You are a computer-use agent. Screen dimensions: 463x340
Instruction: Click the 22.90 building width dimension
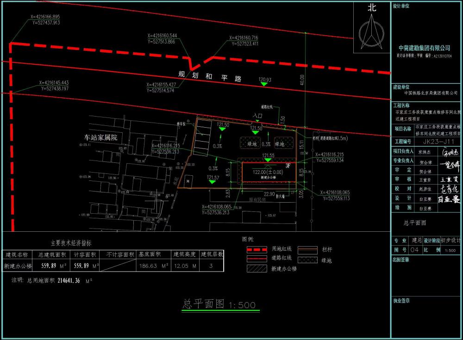(x=269, y=194)
